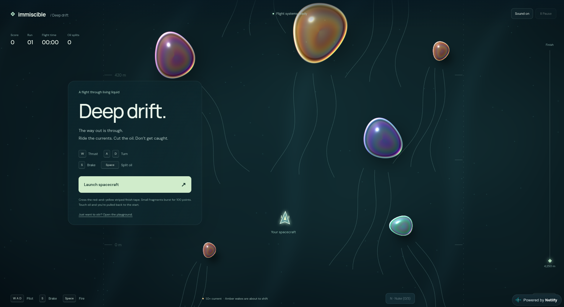
Task: Click the teal oil blob
Action: pyautogui.click(x=401, y=226)
